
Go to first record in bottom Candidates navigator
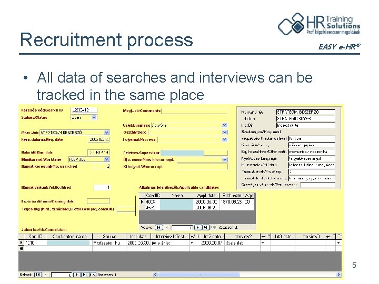(x=38, y=275)
